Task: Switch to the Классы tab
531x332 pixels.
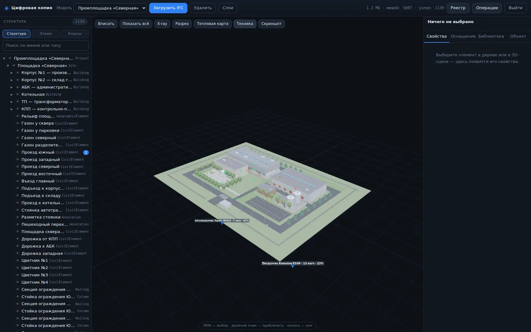Action: (x=75, y=34)
